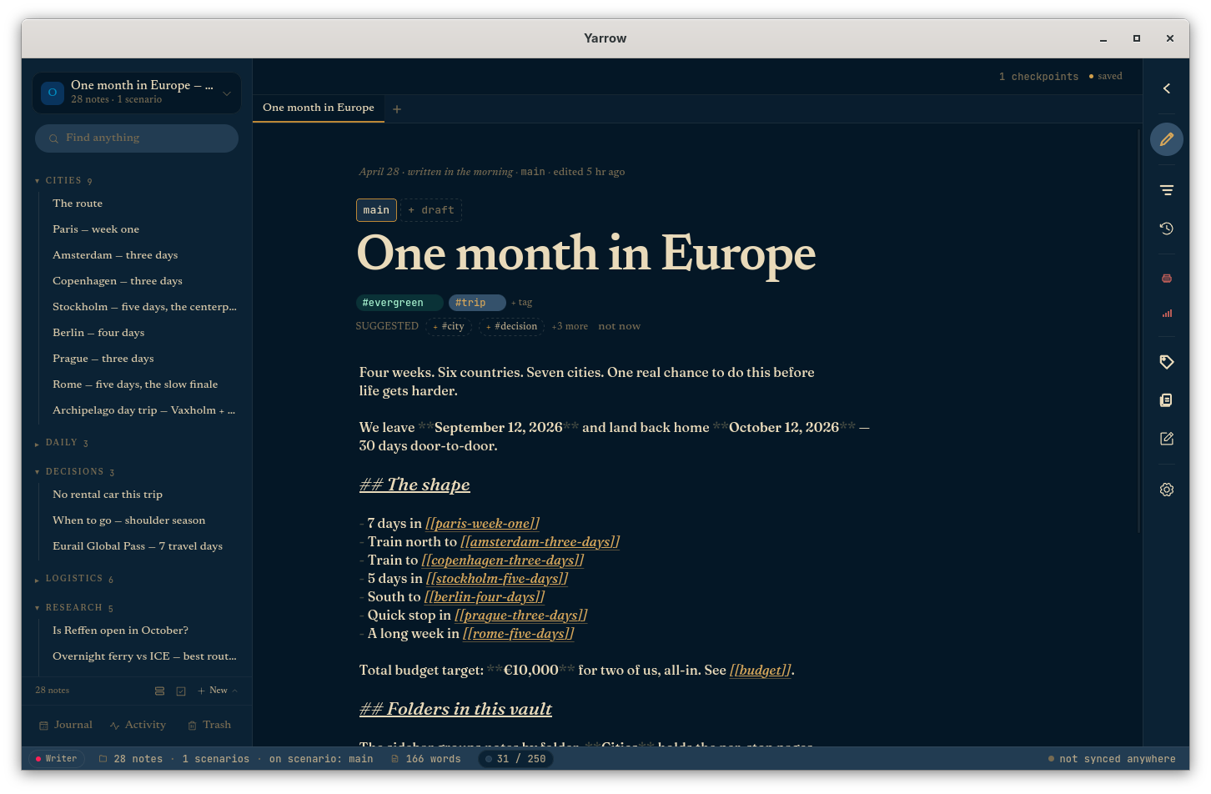Click the red printer icon in the right rail
The image size is (1211, 794).
click(1167, 279)
